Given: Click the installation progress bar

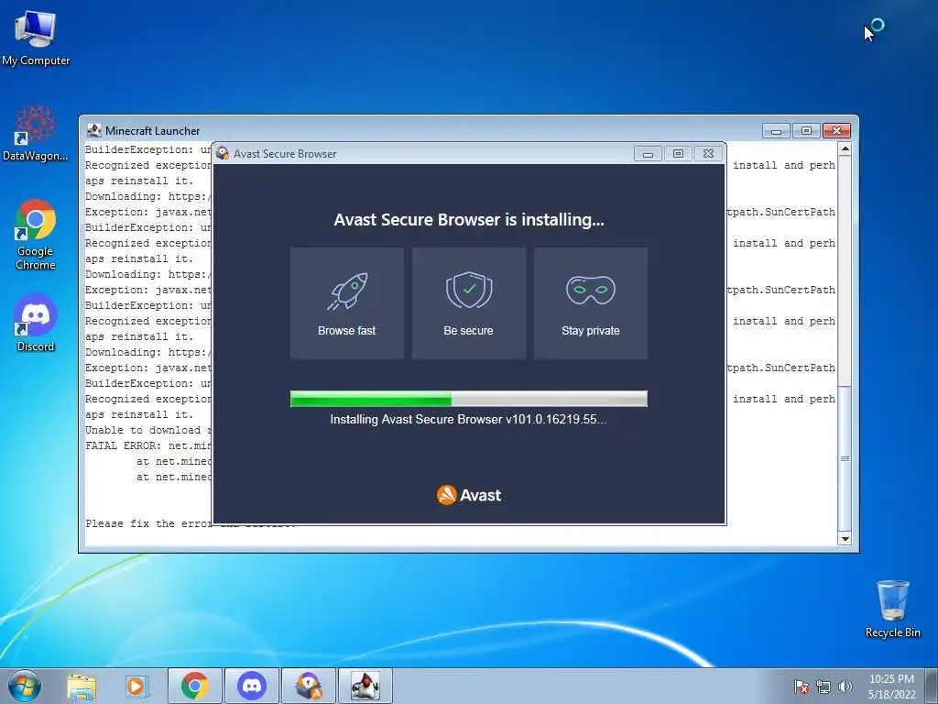Looking at the screenshot, I should [x=469, y=399].
